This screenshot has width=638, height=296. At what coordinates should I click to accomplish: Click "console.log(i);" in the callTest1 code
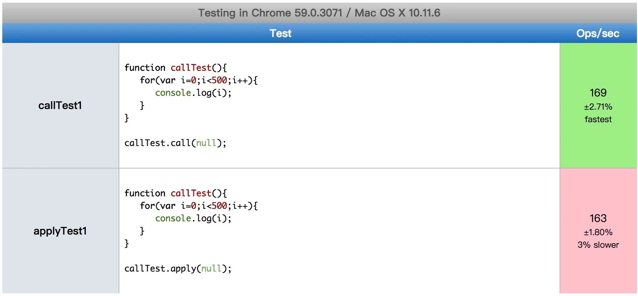[193, 93]
